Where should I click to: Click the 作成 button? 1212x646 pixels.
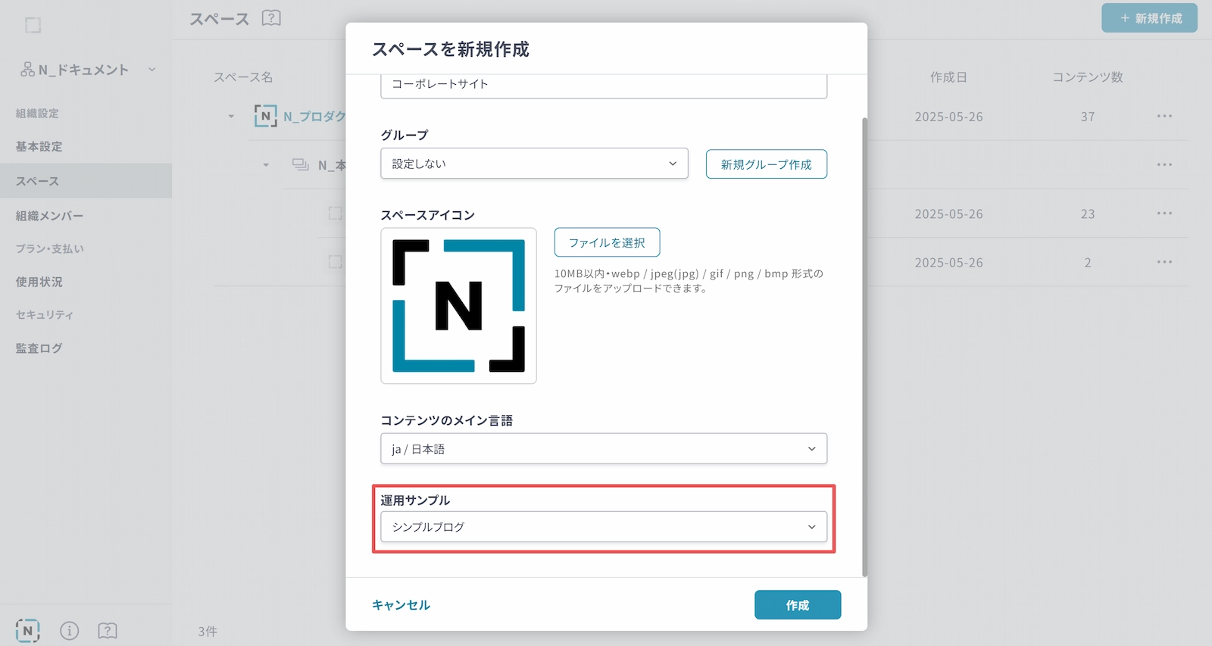pos(797,605)
